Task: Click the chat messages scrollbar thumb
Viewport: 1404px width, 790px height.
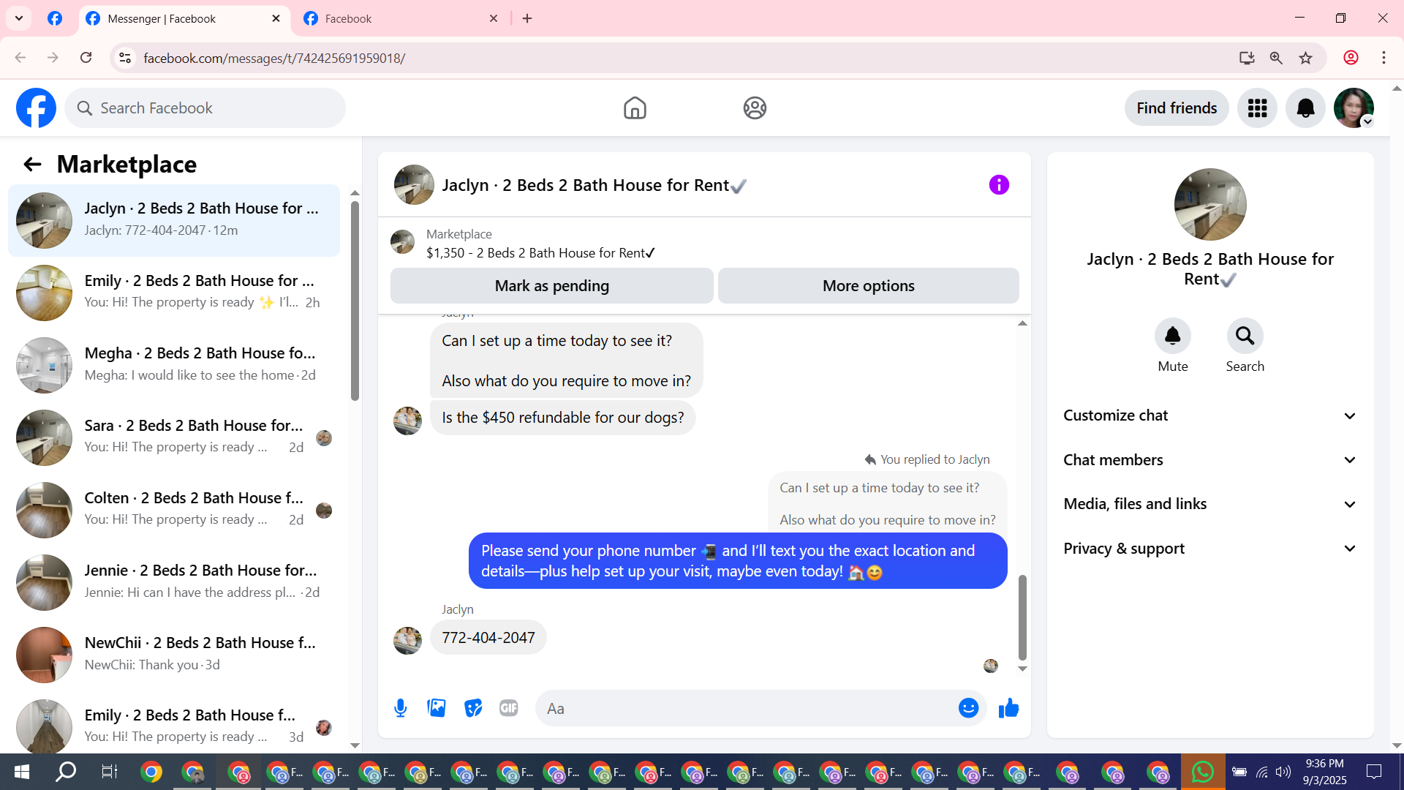Action: click(x=1022, y=617)
